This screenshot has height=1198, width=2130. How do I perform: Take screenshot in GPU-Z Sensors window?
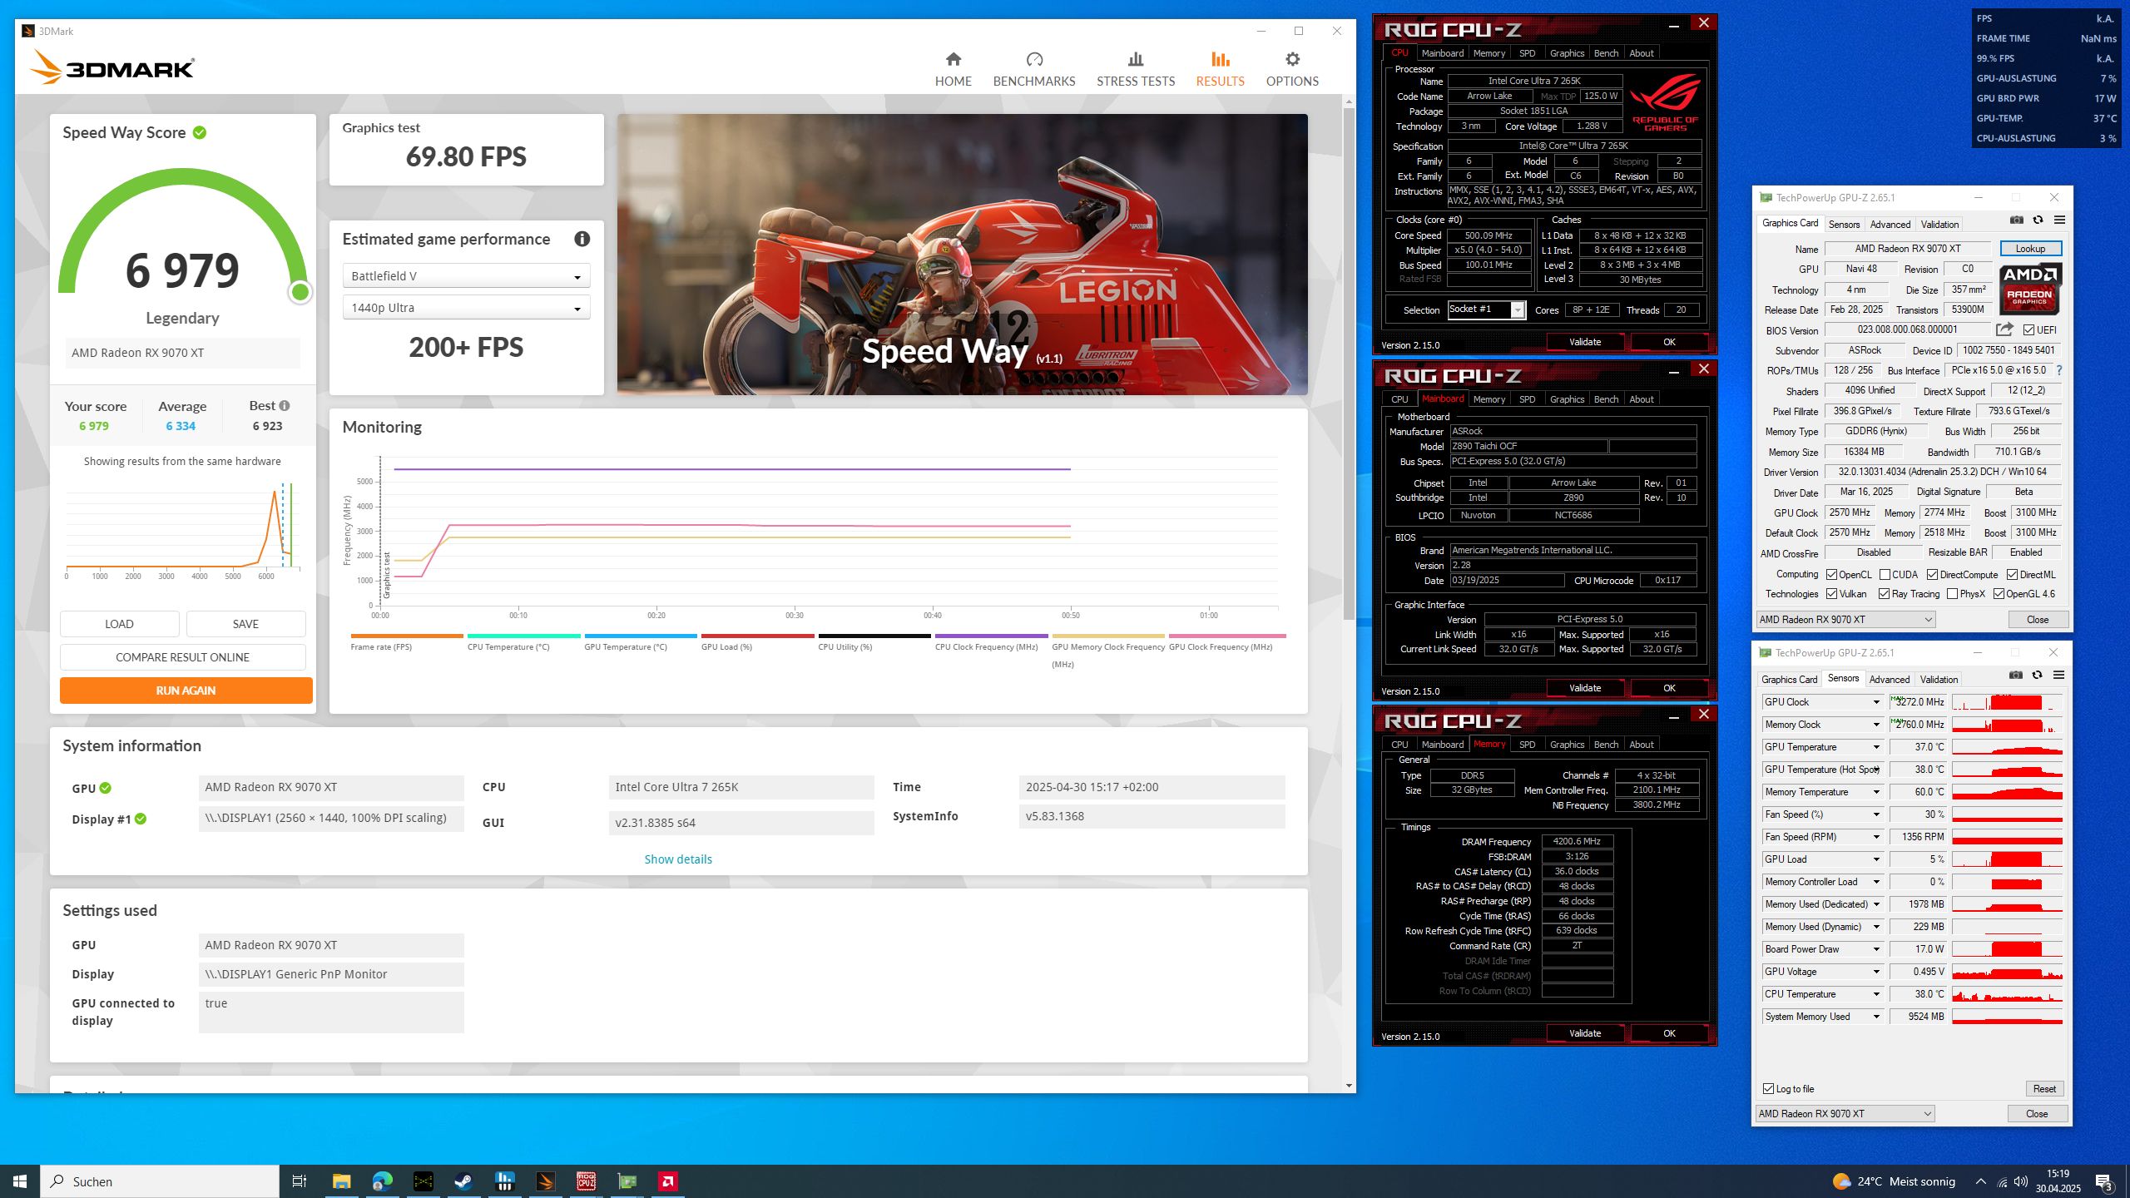[x=2016, y=676]
